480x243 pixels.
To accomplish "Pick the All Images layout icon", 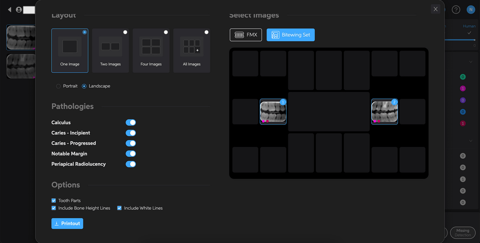I will pos(191,47).
